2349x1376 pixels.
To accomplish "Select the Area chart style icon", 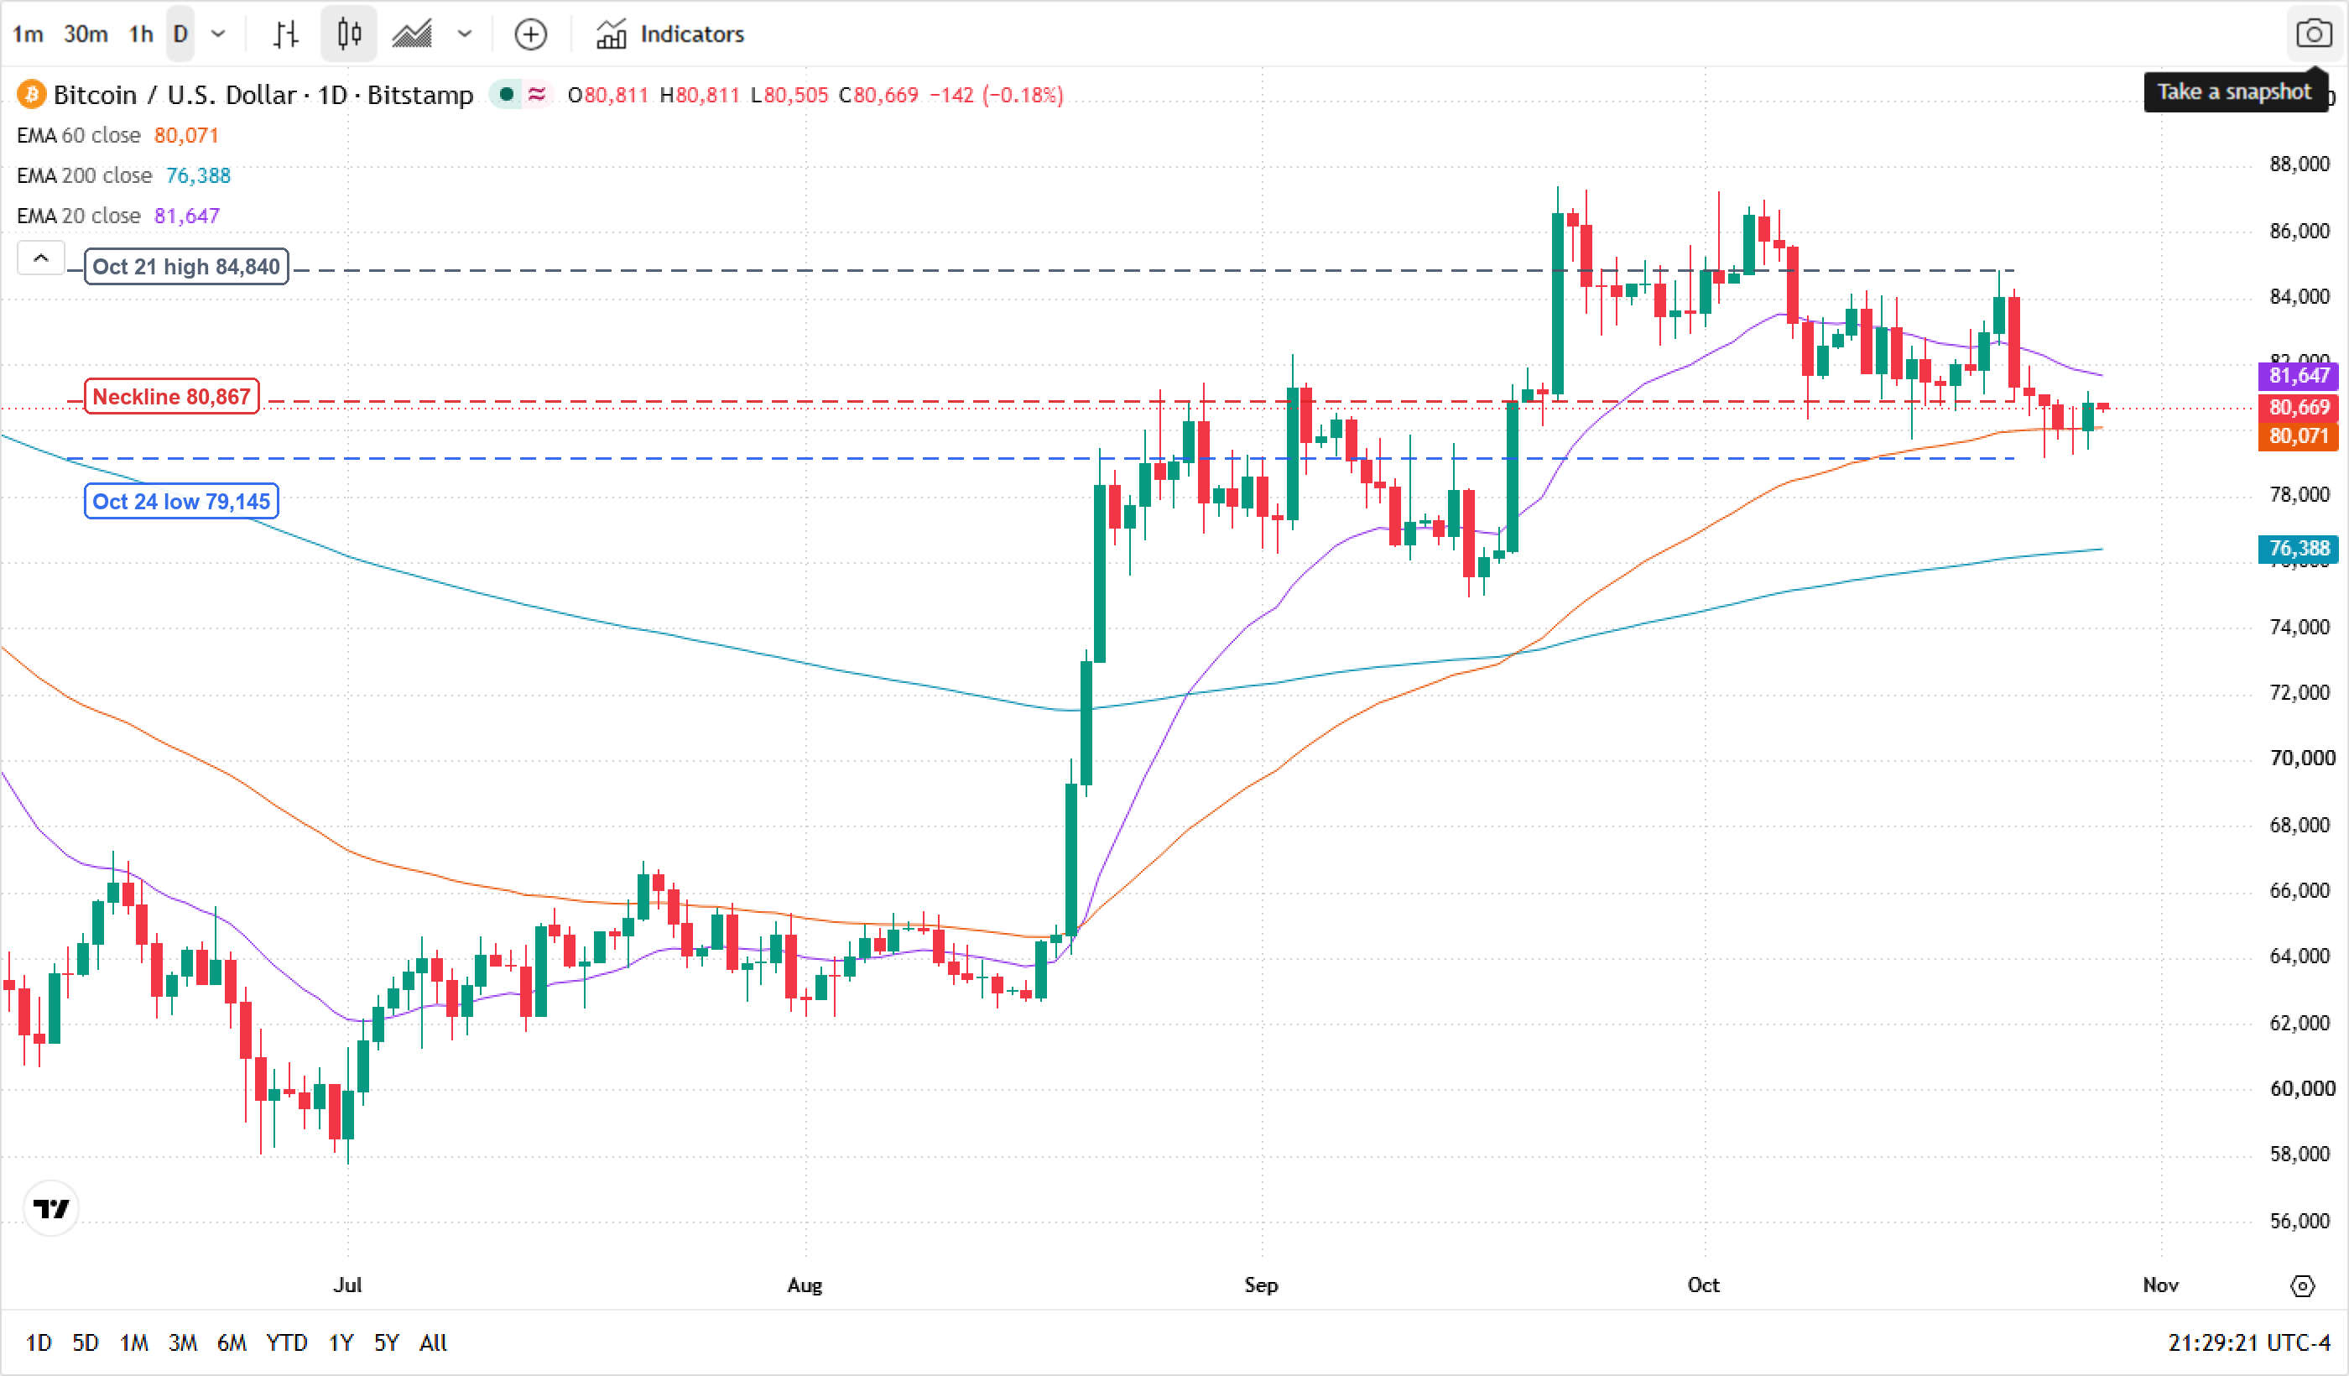I will pos(411,34).
